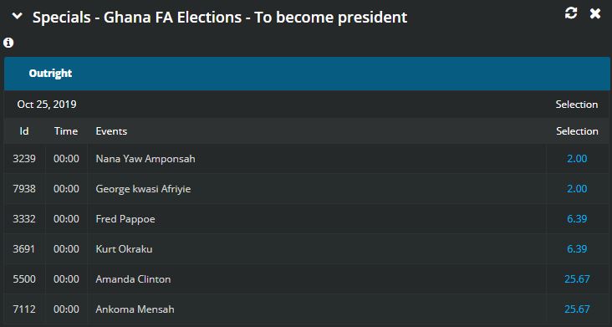612x327 pixels.
Task: Choose Ankoma Mensah odds 25.67
Action: click(x=577, y=309)
